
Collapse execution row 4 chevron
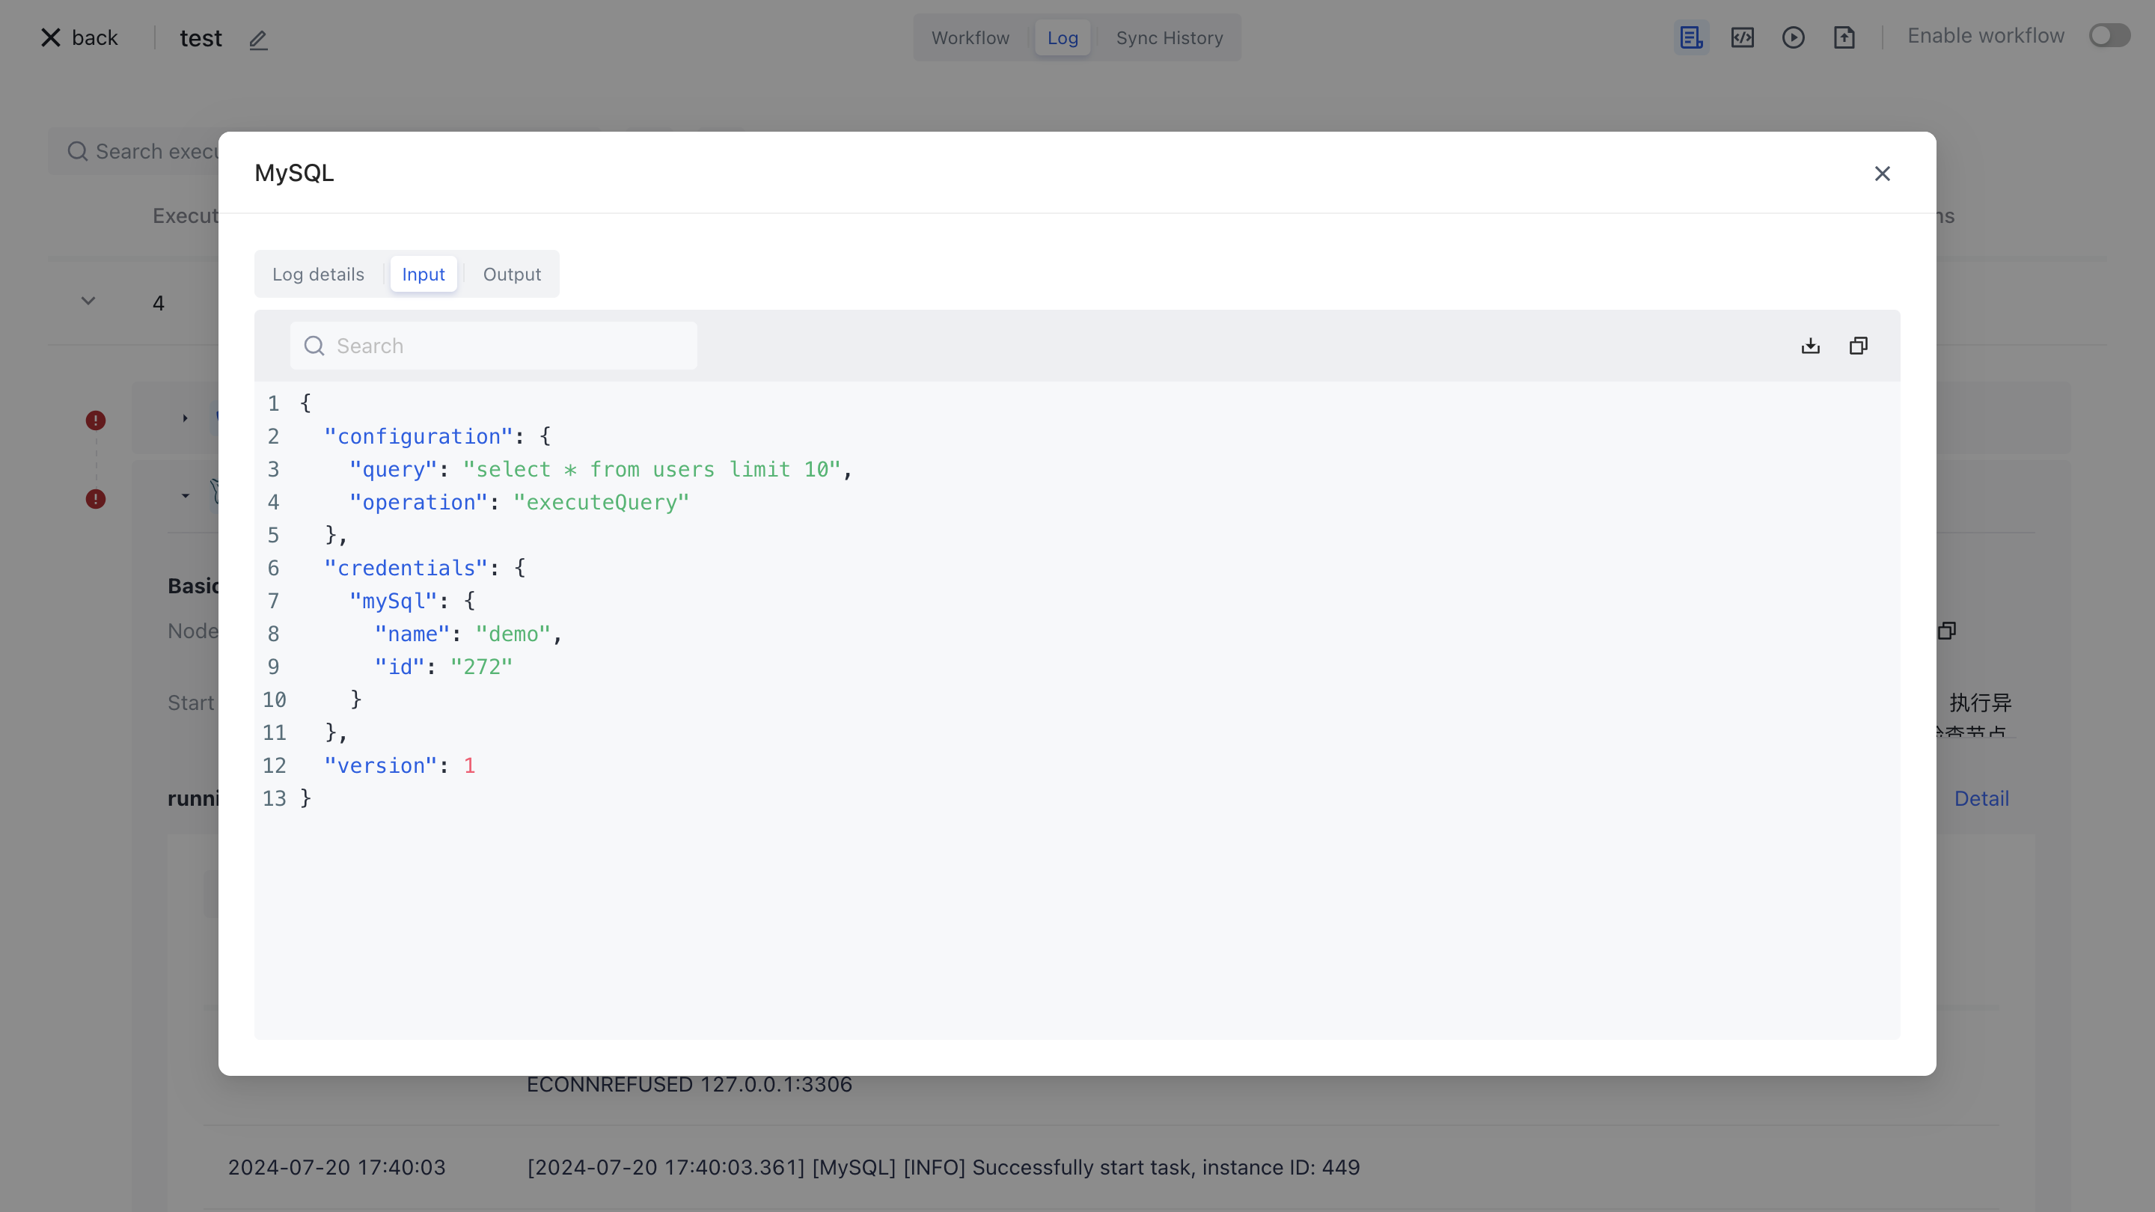coord(88,301)
